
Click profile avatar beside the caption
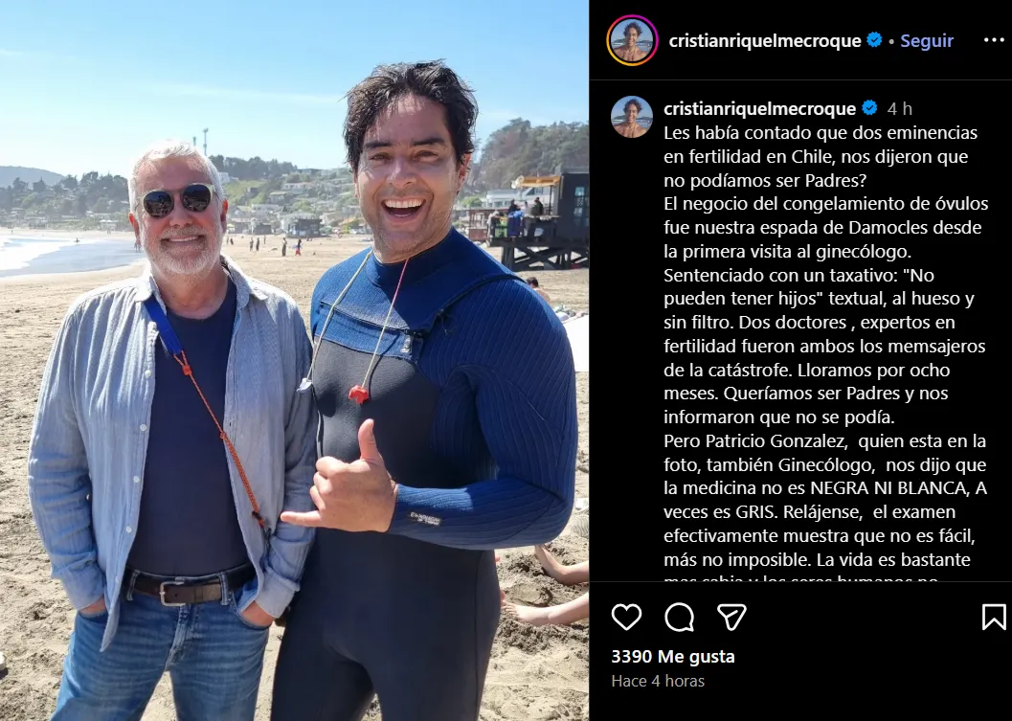[x=631, y=117]
